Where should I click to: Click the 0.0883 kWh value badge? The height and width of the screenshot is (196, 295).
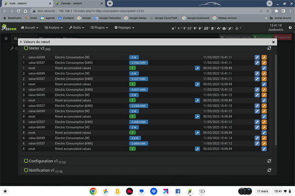click(139, 122)
